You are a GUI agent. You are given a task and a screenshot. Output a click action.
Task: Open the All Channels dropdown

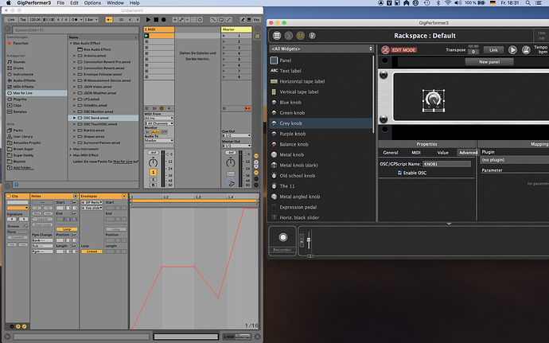pos(159,123)
